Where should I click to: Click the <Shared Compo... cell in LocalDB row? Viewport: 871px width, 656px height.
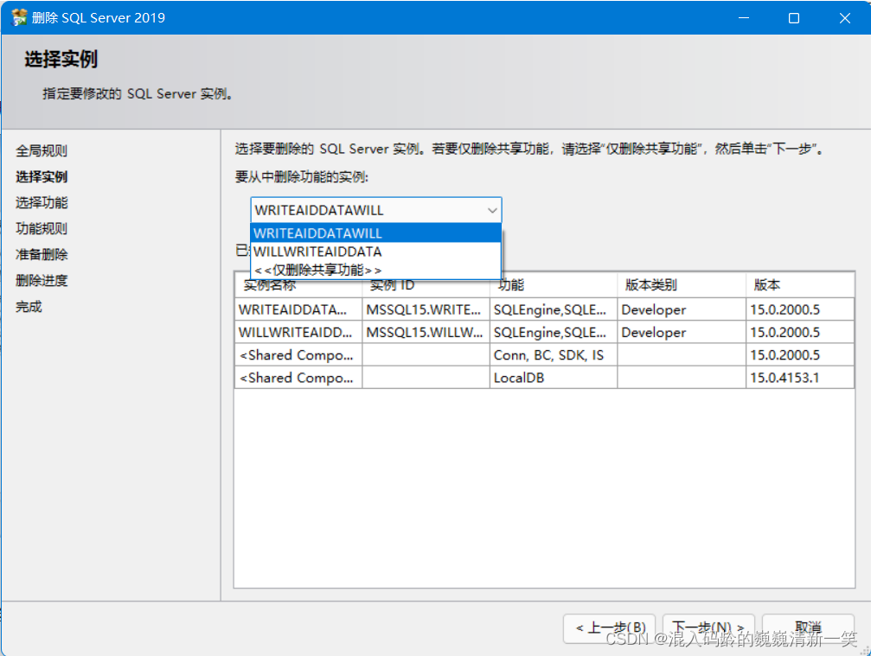(x=298, y=378)
